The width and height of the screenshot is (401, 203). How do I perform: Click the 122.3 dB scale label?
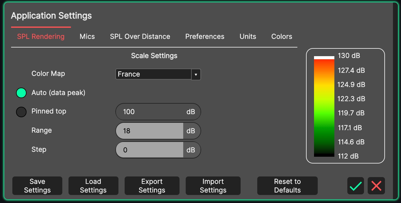[x=351, y=99]
